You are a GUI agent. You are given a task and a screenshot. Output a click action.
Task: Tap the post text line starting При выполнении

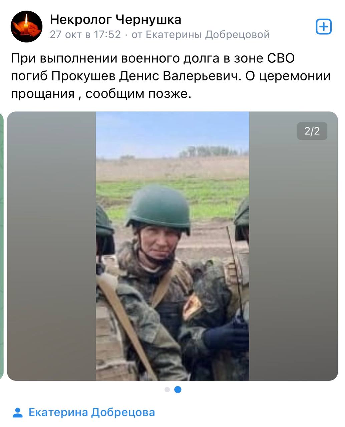coord(153,59)
